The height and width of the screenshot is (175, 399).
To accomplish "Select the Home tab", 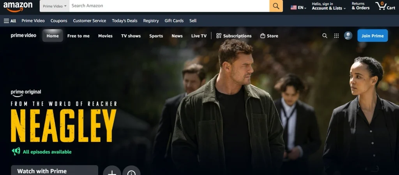I will [x=53, y=36].
